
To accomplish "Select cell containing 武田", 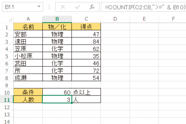I will click(28, 63).
